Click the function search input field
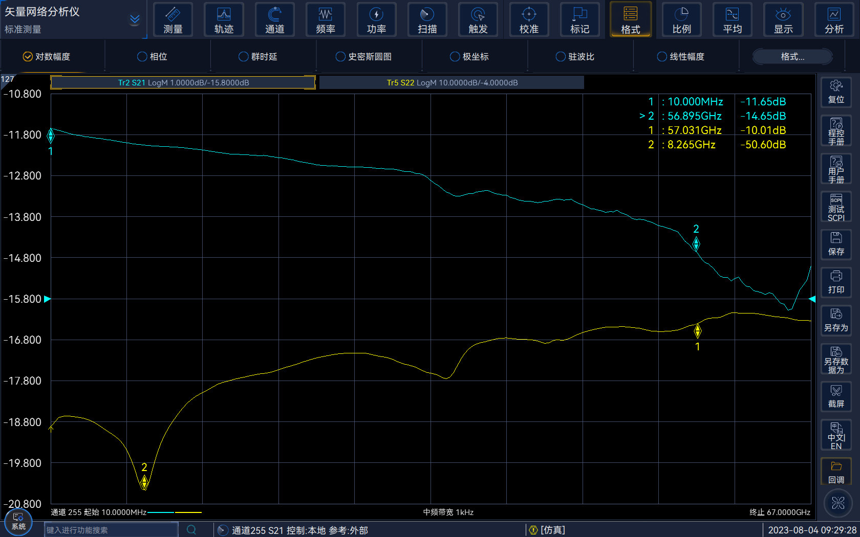Screen dimensions: 860x537 (x=111, y=530)
